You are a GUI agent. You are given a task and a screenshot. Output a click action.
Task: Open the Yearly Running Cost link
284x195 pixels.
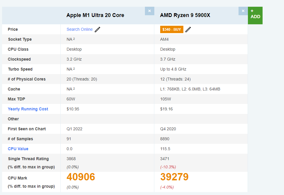click(x=28, y=109)
